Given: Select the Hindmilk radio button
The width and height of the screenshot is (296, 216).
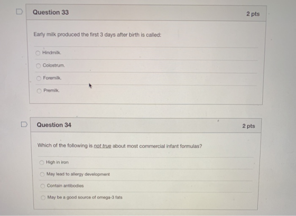Looking at the screenshot, I should point(38,53).
